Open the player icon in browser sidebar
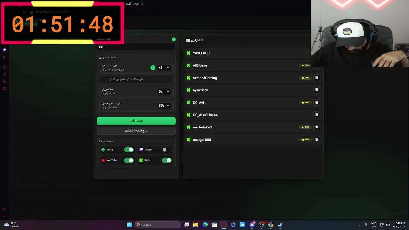 [4, 67]
